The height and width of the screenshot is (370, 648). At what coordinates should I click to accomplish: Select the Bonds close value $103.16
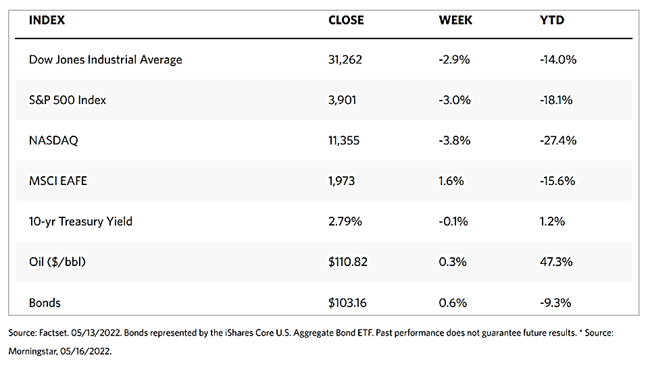point(347,302)
